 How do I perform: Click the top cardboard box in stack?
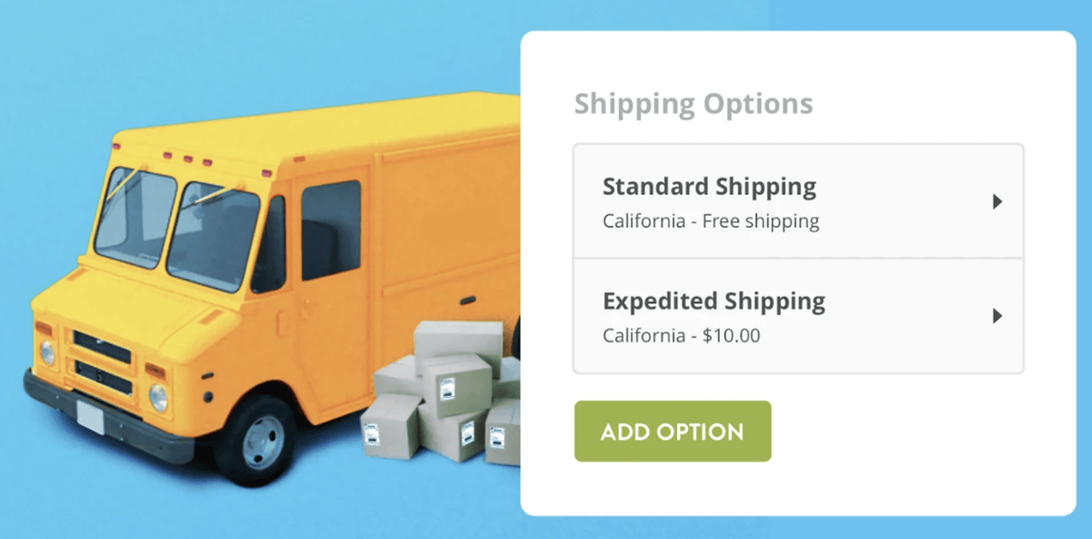coord(458,339)
